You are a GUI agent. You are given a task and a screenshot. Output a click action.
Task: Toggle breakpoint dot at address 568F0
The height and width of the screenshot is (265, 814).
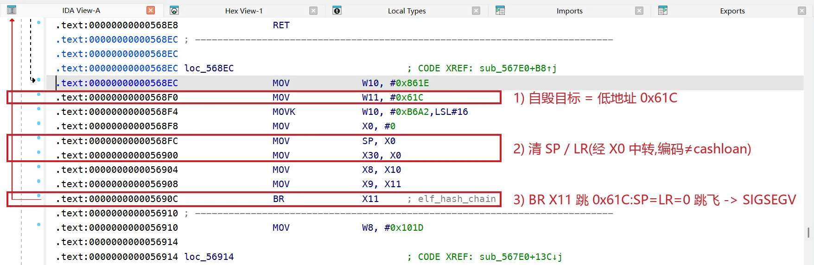click(x=38, y=95)
